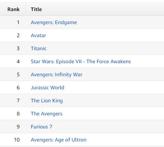Viewport: 164px width, 147px height.
Task: Click the Titanic title link
Action: click(x=39, y=49)
